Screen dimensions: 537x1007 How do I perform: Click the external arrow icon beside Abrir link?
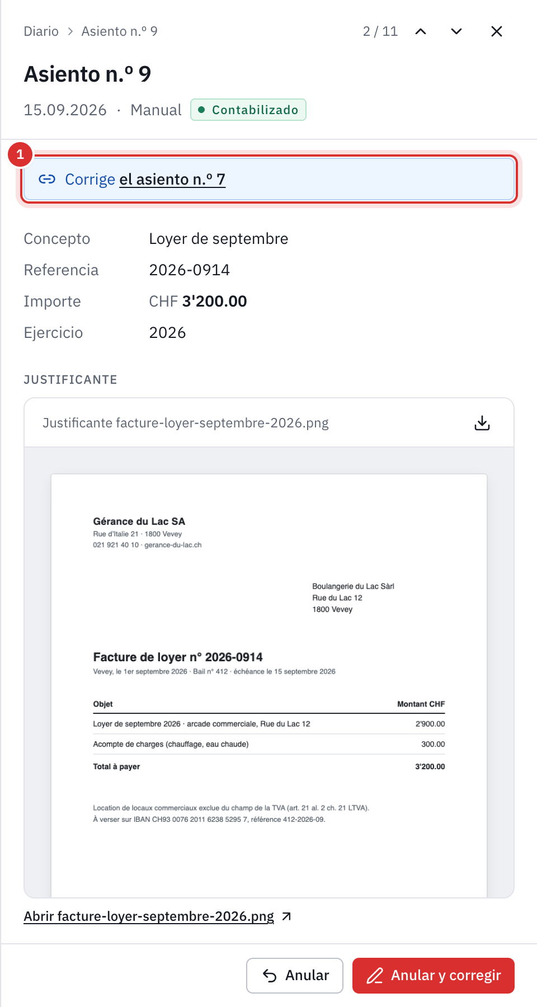(x=286, y=916)
